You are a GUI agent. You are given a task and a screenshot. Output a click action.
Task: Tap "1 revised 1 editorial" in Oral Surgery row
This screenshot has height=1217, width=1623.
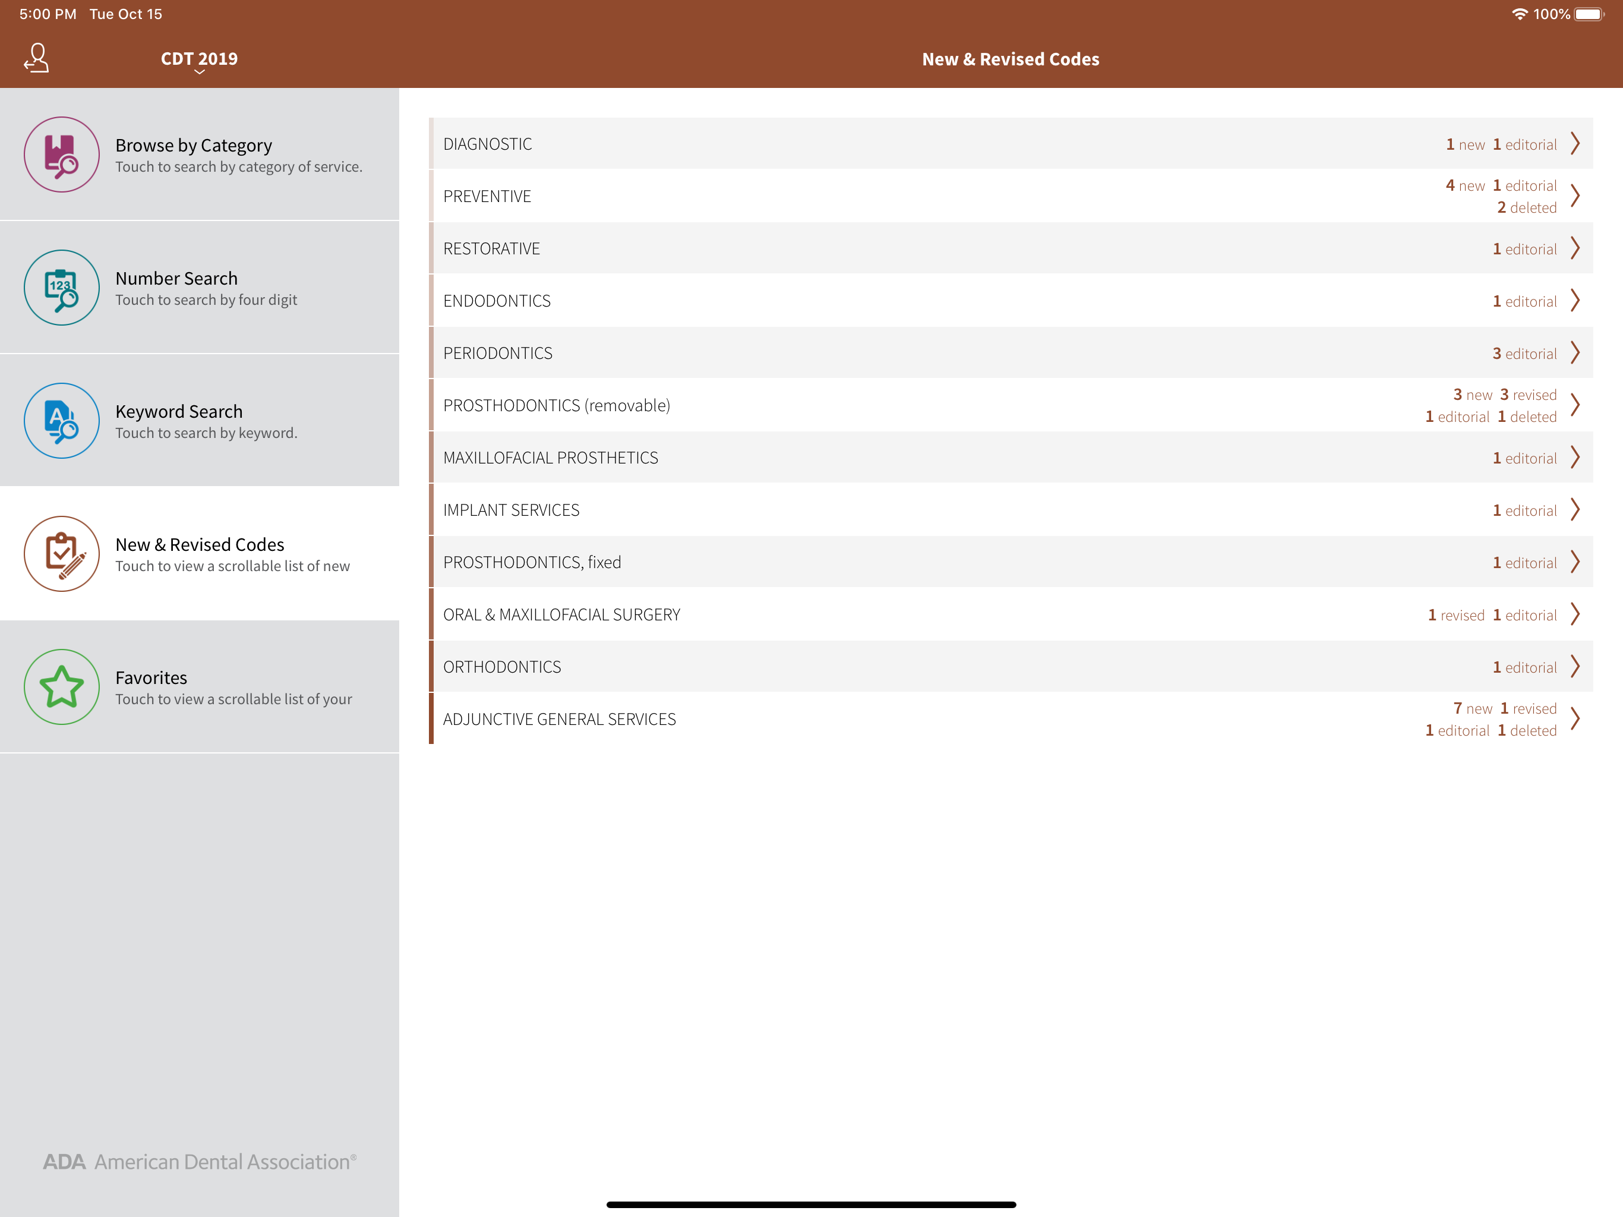point(1492,615)
